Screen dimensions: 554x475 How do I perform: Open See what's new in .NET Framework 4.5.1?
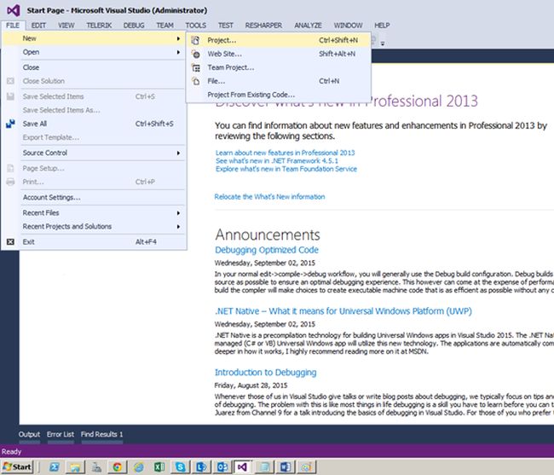pyautogui.click(x=277, y=161)
